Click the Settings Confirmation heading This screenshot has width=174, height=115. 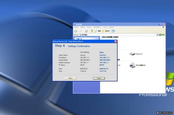pyautogui.click(x=79, y=46)
